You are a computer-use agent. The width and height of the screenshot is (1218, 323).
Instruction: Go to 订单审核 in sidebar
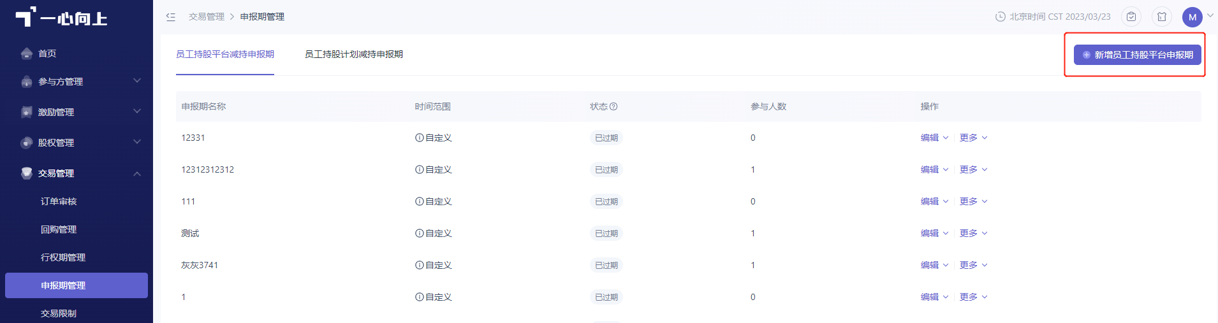point(59,201)
